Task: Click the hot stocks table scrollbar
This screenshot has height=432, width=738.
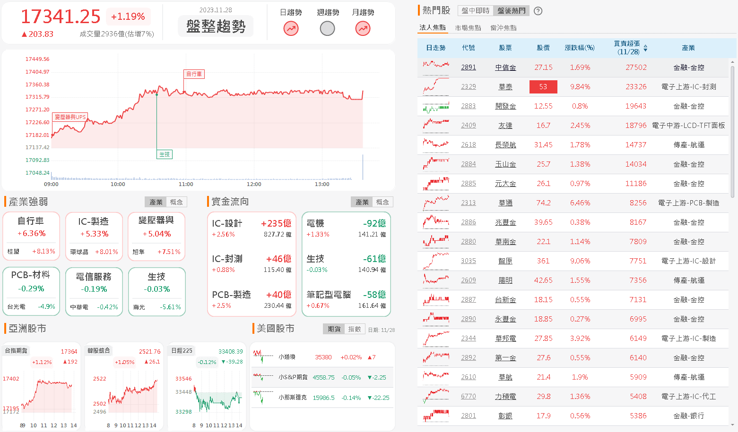Action: click(733, 132)
